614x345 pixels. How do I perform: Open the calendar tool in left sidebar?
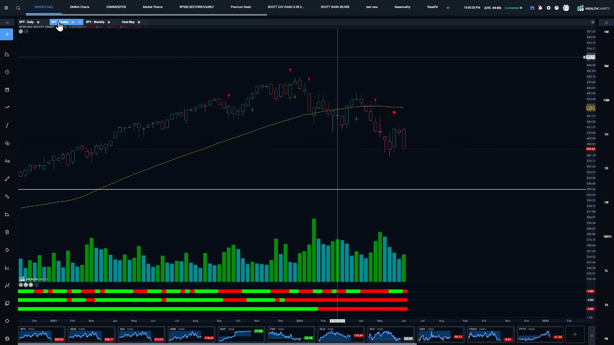point(7,90)
